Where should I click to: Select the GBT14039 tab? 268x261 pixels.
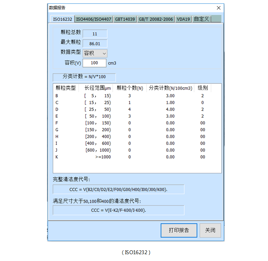coord(124,19)
